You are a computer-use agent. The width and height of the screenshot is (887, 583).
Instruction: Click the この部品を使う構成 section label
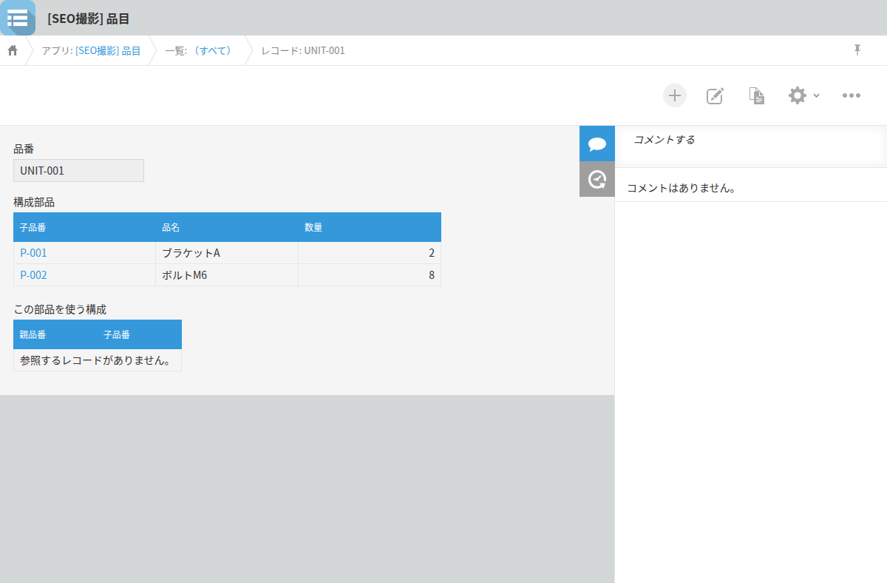[x=60, y=309]
